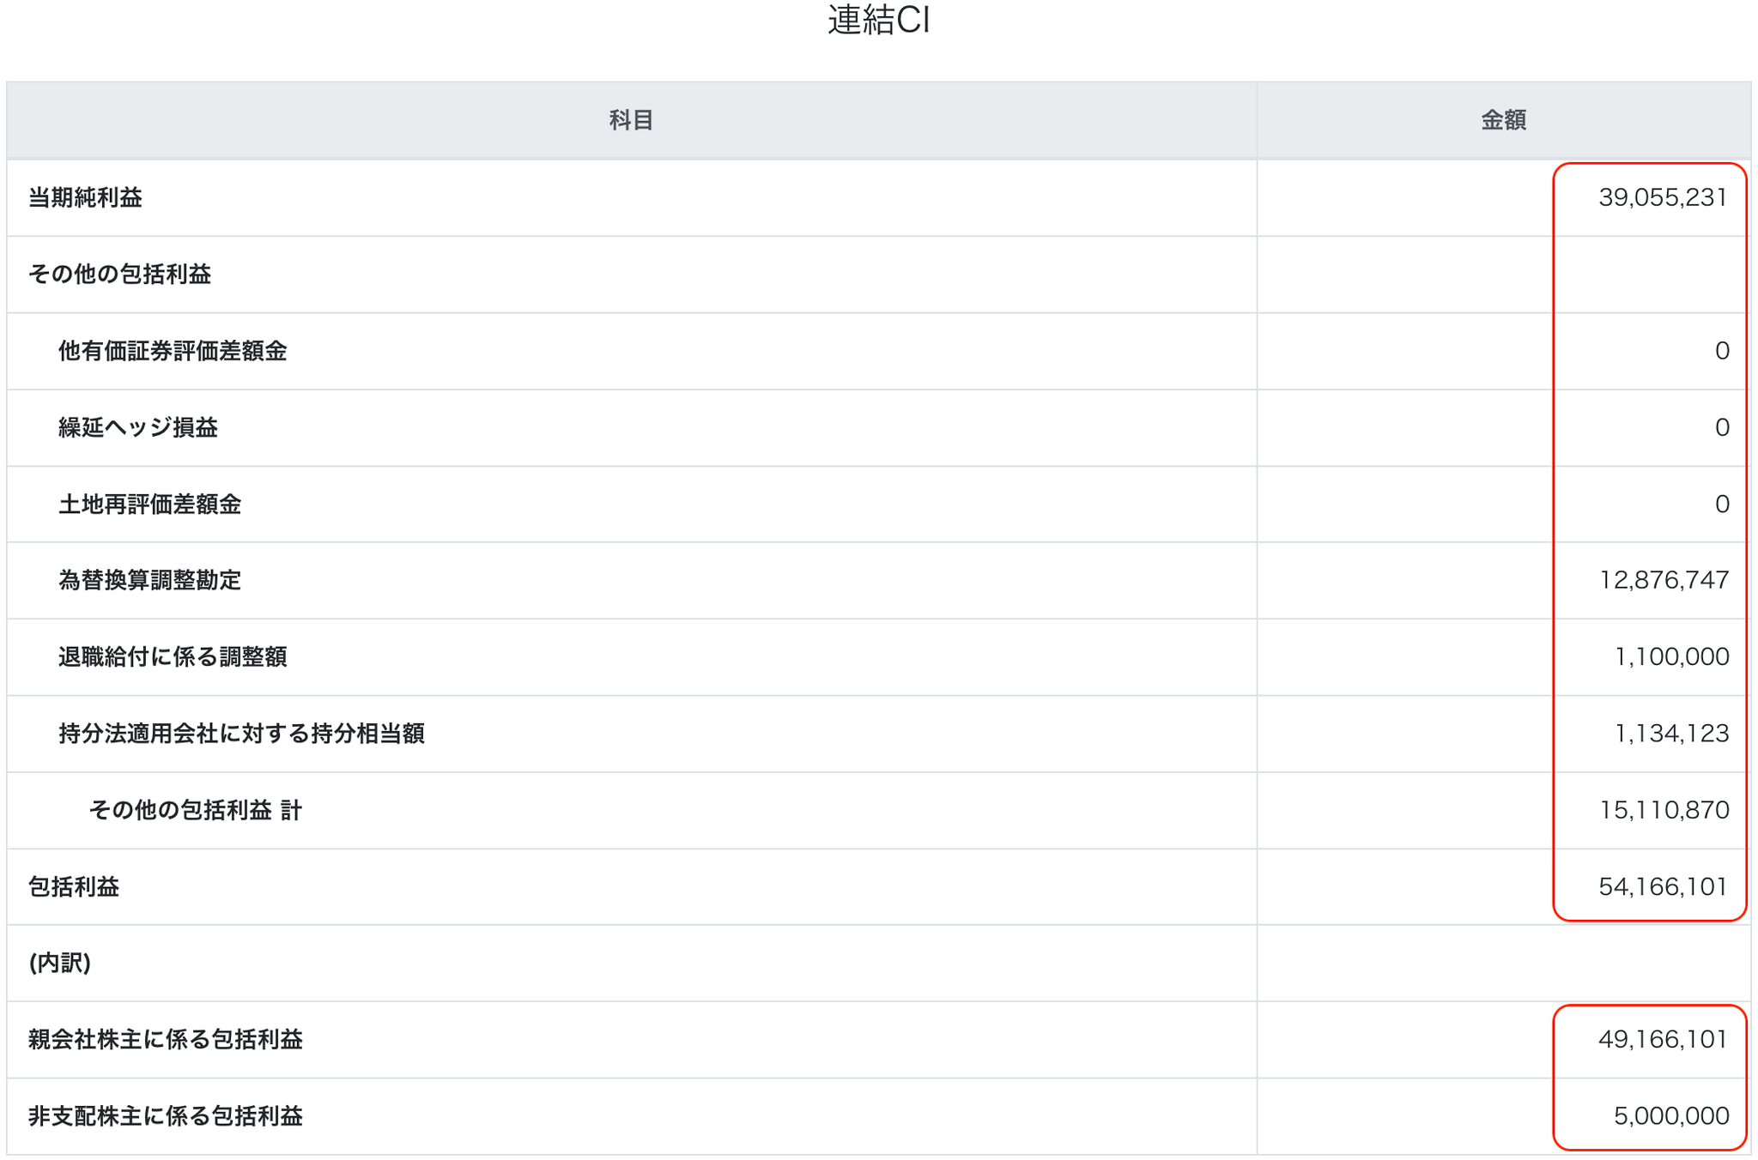Click the 金額 column header
This screenshot has height=1160, width=1758.
1503,120
